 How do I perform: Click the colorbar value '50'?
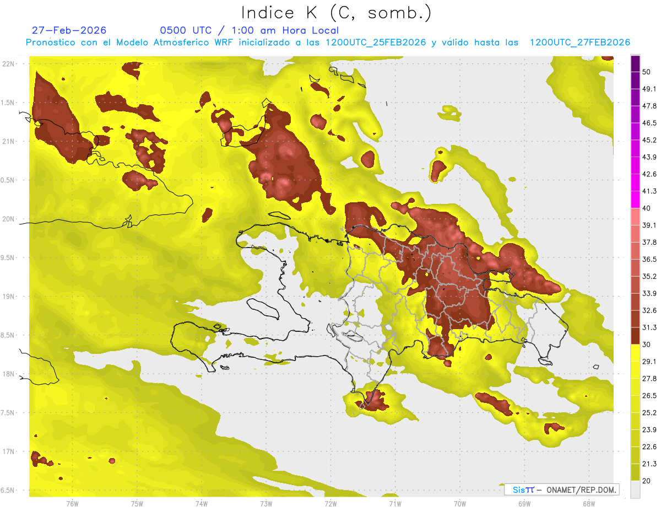coord(647,72)
